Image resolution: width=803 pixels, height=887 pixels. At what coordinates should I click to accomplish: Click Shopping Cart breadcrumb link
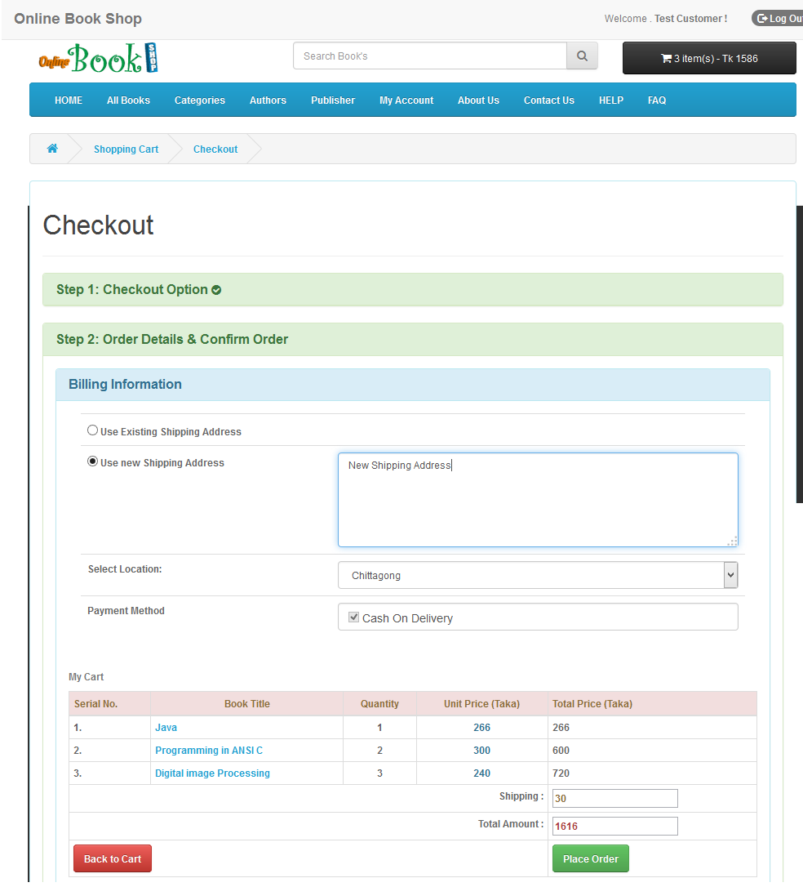[x=126, y=149]
